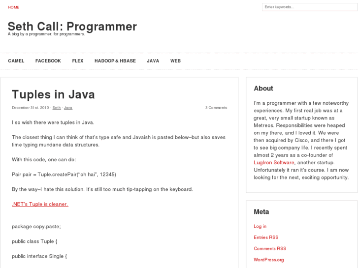358x268 pixels.
Task: Click 'Log in' under Meta
Action: click(260, 226)
